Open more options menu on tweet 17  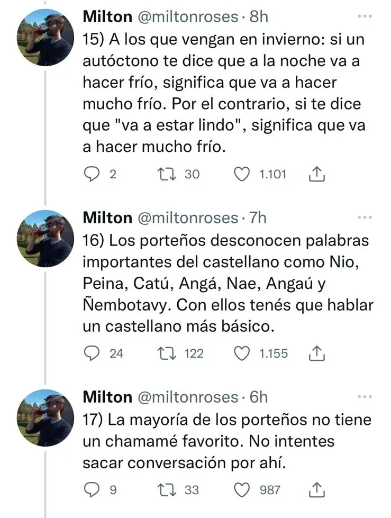[x=365, y=396]
